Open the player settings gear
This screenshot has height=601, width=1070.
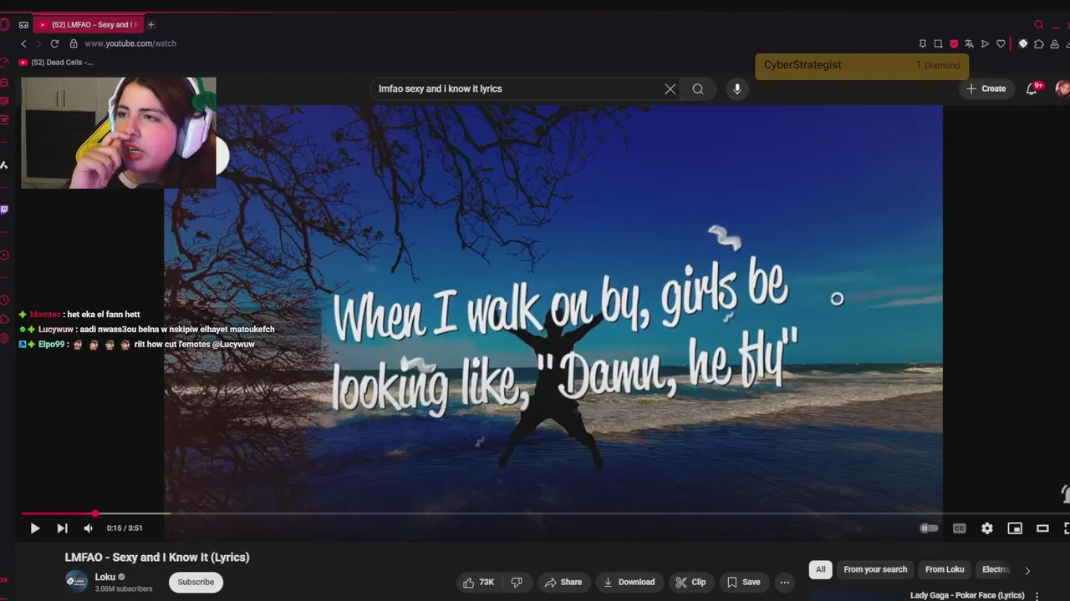coord(987,528)
